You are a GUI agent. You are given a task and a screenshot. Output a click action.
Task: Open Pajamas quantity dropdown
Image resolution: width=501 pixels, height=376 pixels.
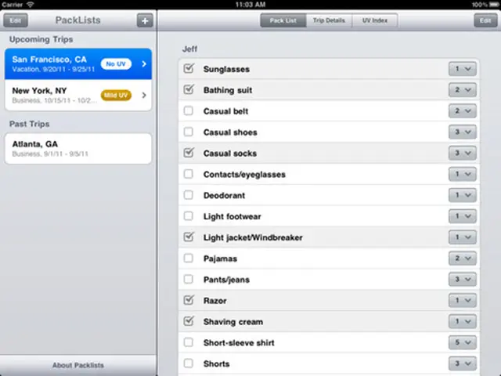(x=462, y=258)
